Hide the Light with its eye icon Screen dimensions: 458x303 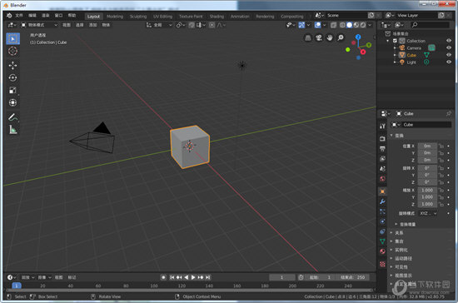point(449,62)
